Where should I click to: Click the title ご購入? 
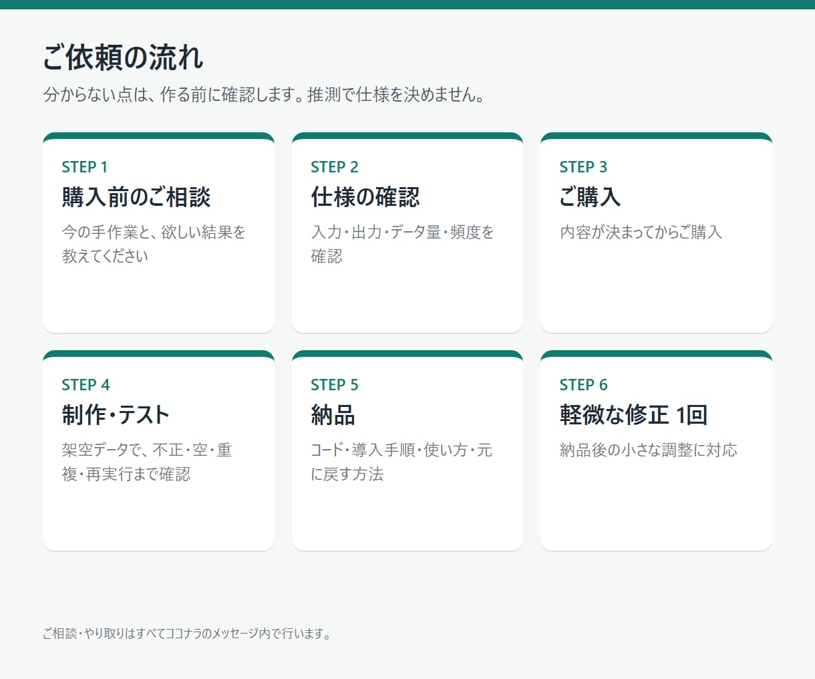click(591, 197)
